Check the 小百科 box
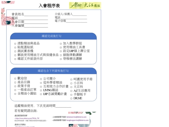The height and width of the screenshot is (127, 169). tap(71, 83)
